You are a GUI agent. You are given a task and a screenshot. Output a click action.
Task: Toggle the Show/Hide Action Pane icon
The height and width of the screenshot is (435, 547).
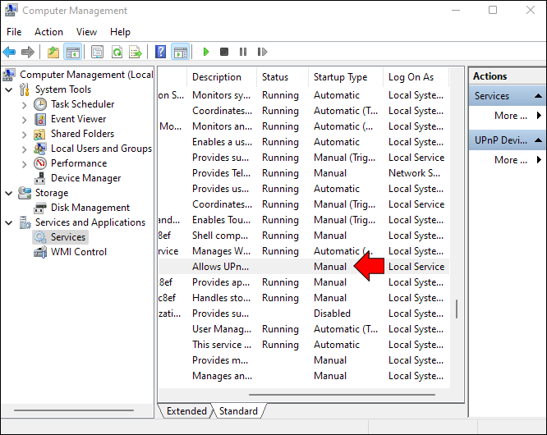(181, 53)
